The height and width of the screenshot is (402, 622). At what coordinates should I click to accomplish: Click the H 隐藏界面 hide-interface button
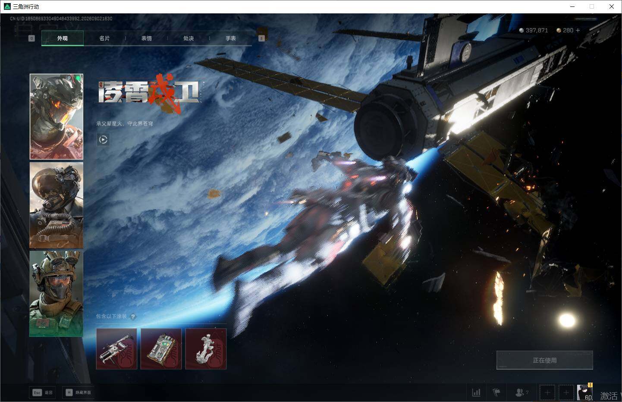(x=79, y=393)
